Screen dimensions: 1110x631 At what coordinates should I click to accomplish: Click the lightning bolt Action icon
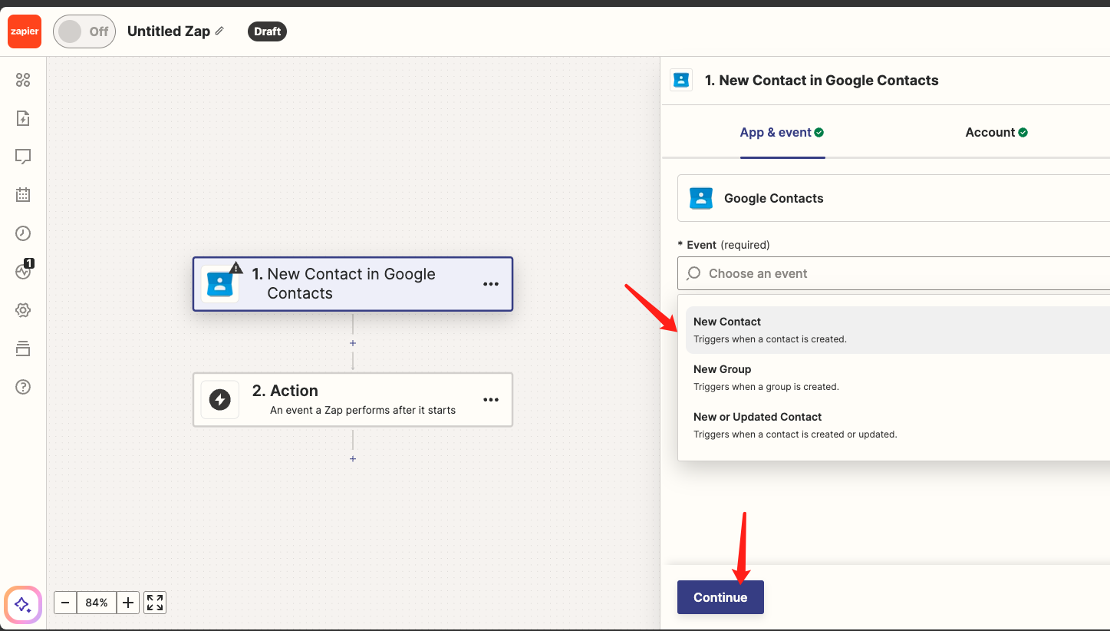click(220, 399)
